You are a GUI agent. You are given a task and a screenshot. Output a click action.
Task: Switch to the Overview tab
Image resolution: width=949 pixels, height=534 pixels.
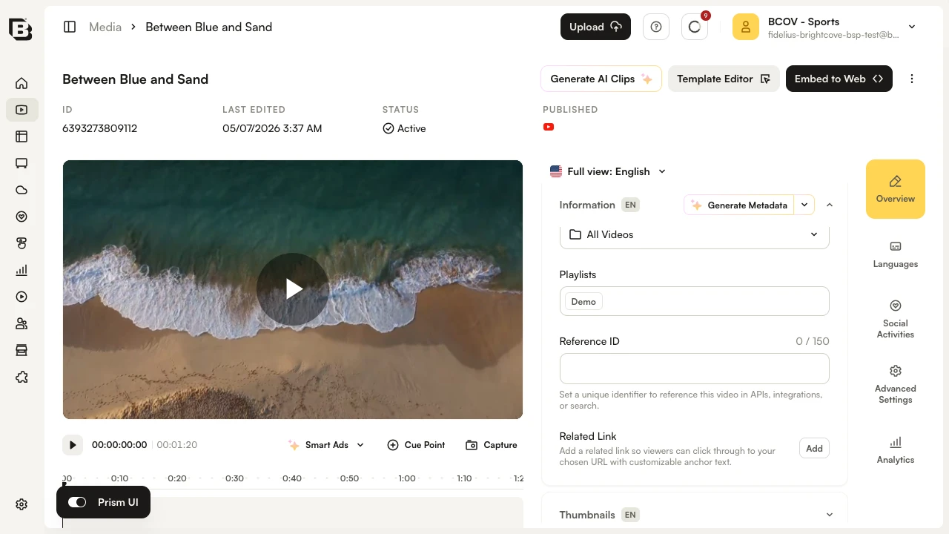[x=896, y=189]
